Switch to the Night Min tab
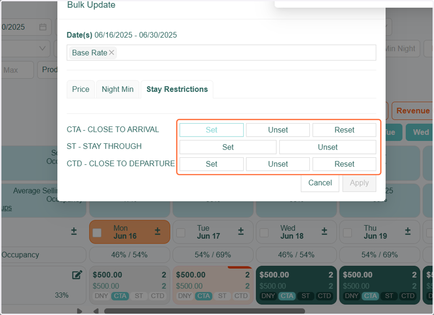 (x=118, y=89)
